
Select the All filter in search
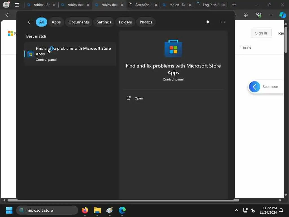(x=41, y=22)
